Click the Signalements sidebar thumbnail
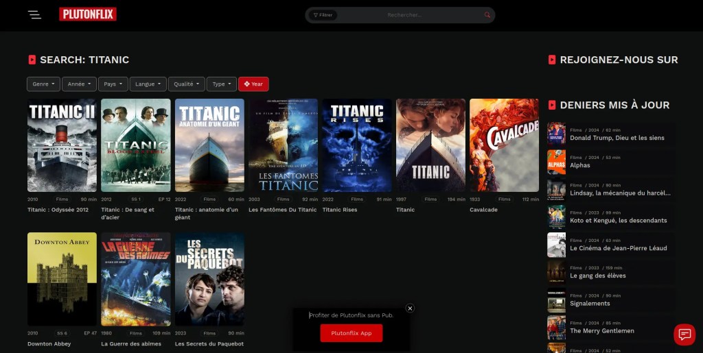Image resolution: width=703 pixels, height=353 pixels. tap(556, 300)
